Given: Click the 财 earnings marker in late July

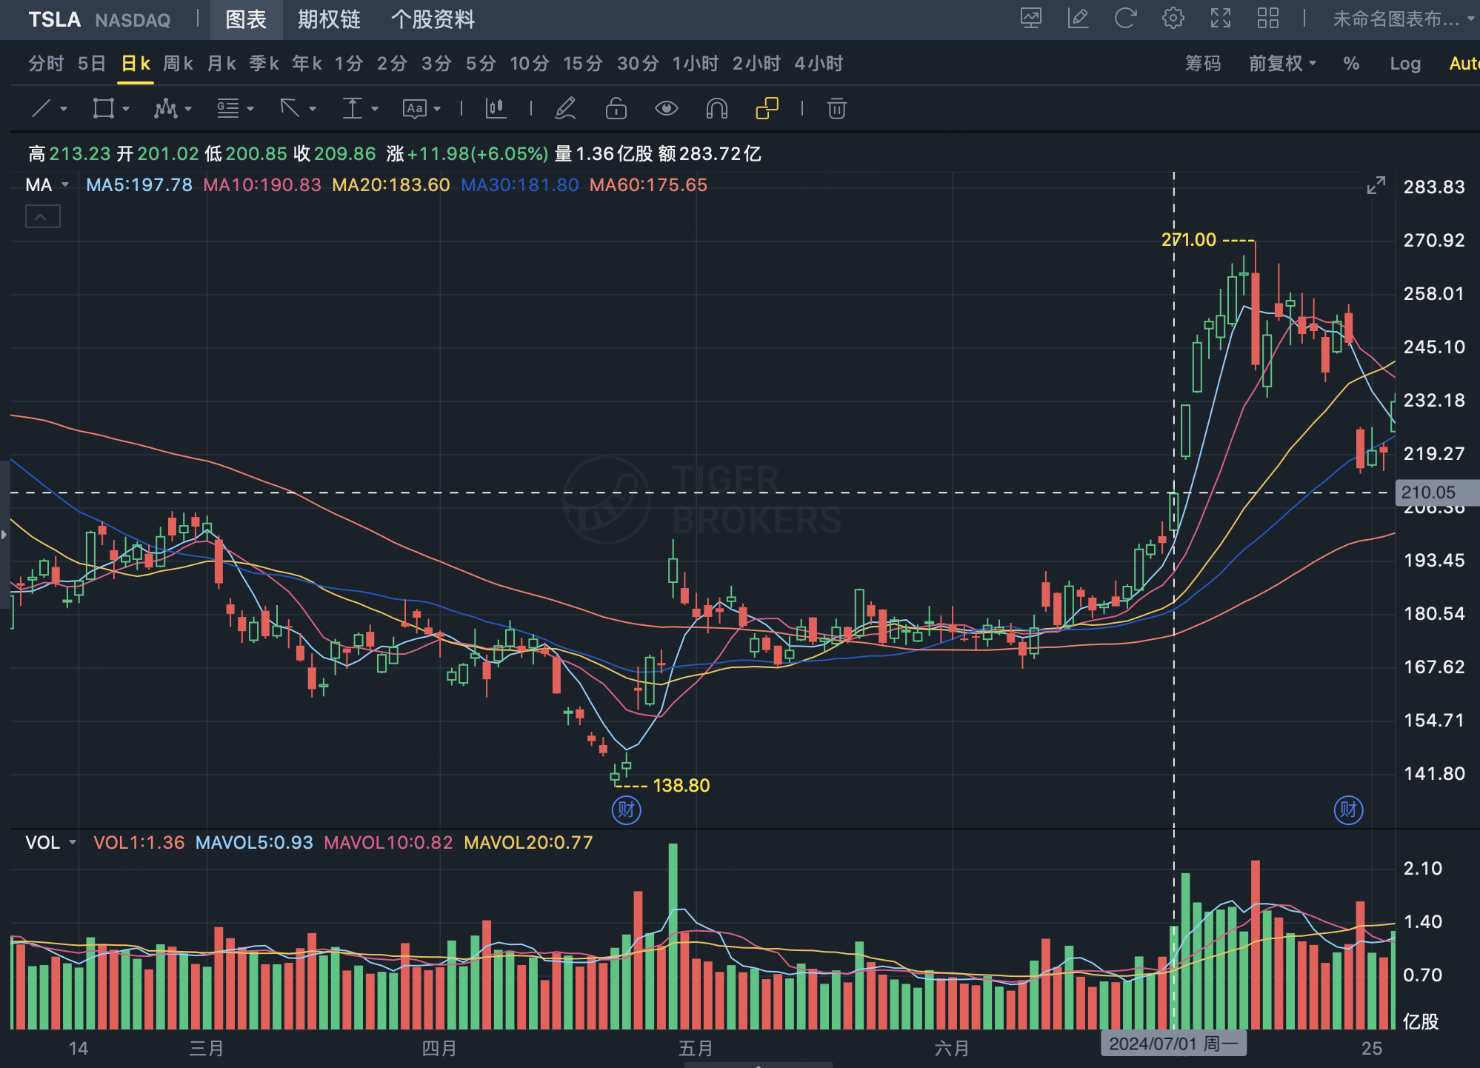Looking at the screenshot, I should [1348, 810].
